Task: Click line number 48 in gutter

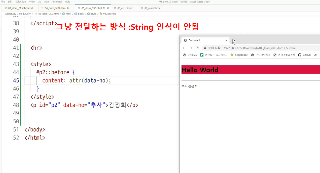Action: click(x=16, y=105)
